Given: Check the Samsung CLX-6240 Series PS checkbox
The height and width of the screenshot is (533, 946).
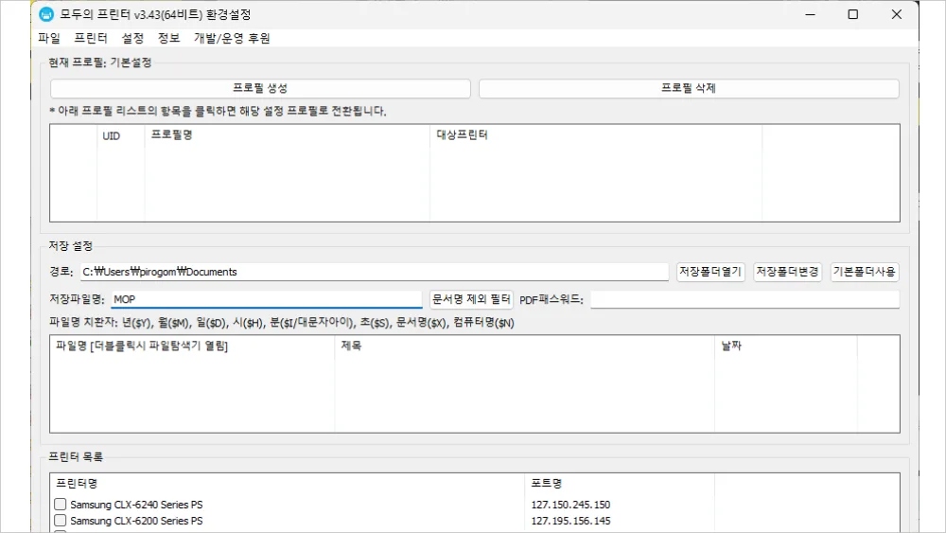Looking at the screenshot, I should (60, 504).
